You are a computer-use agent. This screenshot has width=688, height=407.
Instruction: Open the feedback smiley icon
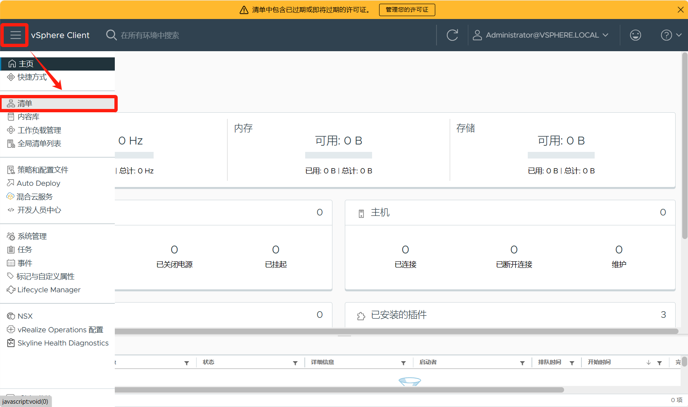pyautogui.click(x=635, y=35)
